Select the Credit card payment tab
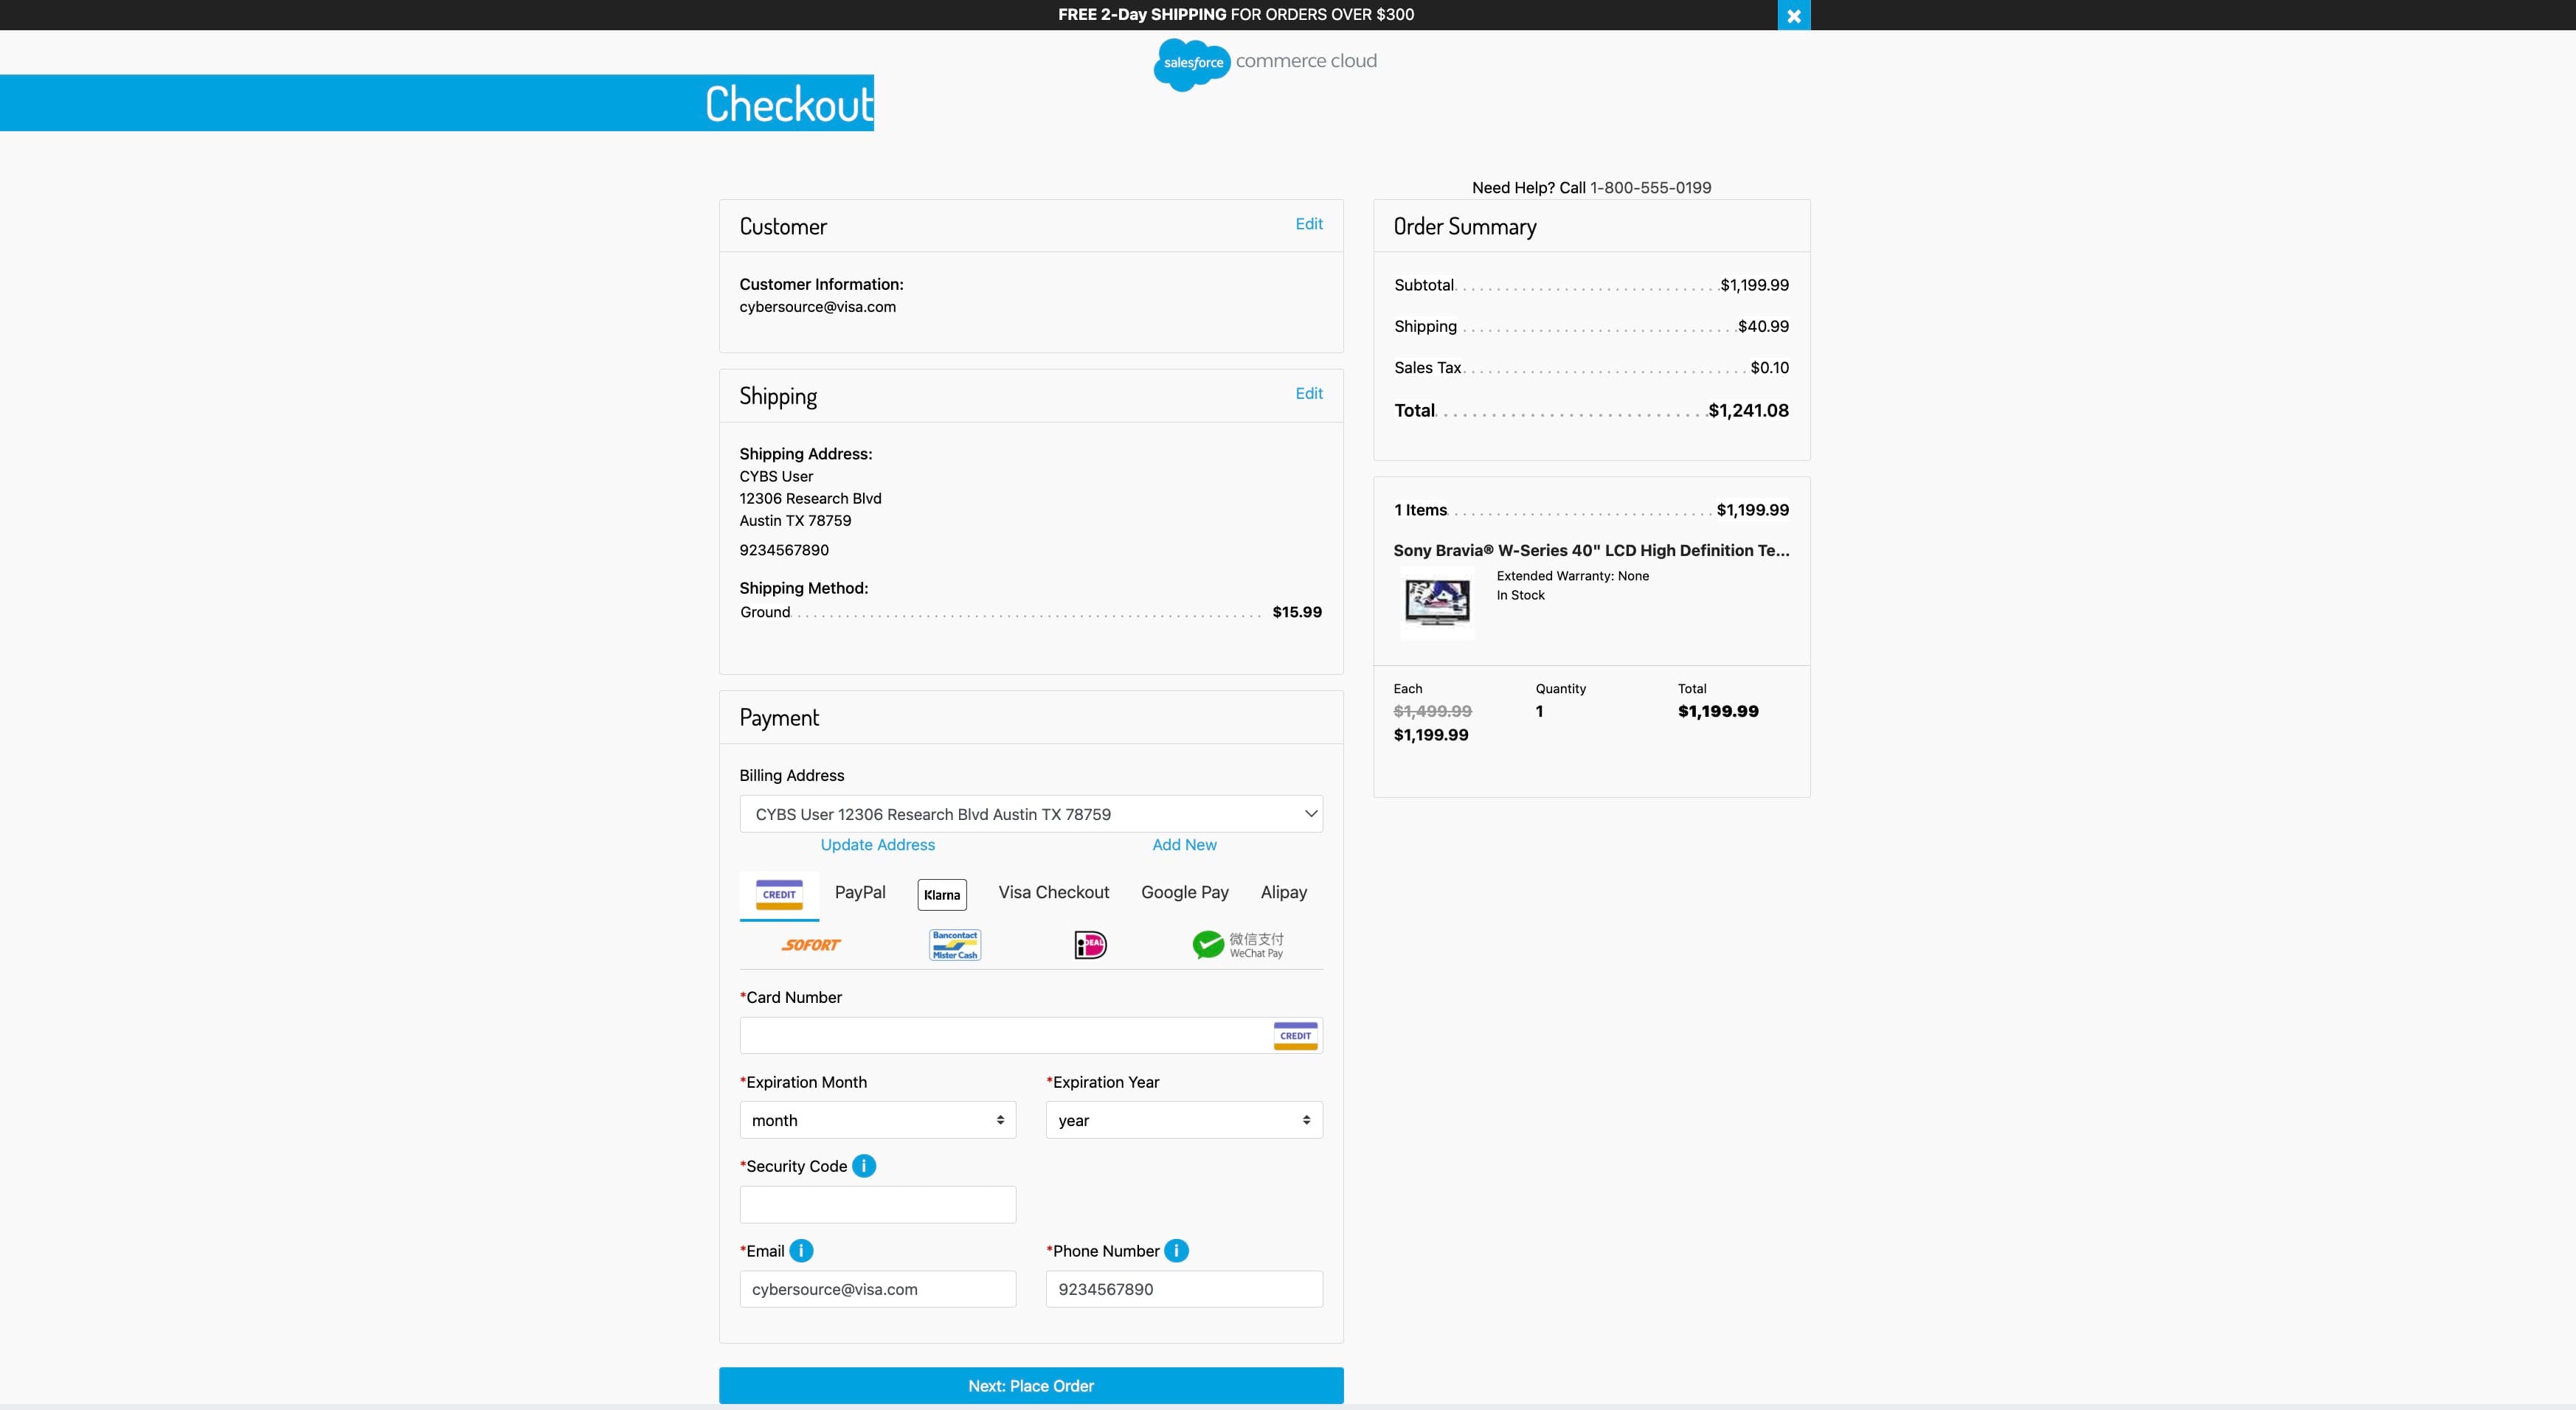Screen dimensions: 2576x1410 tap(779, 895)
